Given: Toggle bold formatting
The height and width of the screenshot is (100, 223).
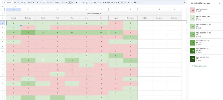Looking at the screenshot, I should tap(77, 3).
